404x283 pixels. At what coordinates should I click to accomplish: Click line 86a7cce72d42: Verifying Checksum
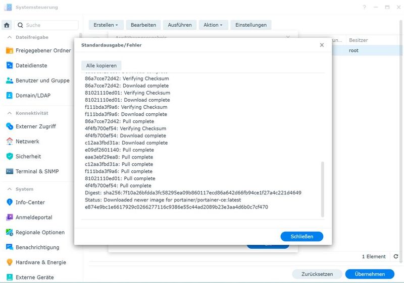click(x=127, y=79)
